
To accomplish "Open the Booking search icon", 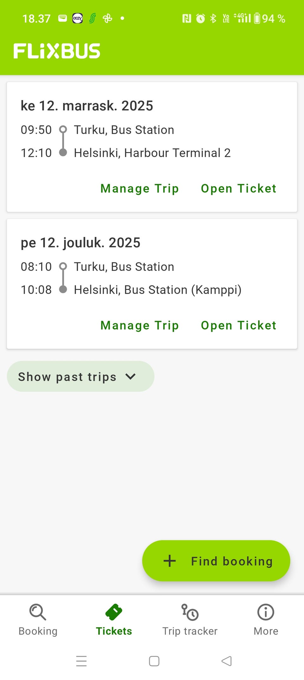I will (38, 612).
